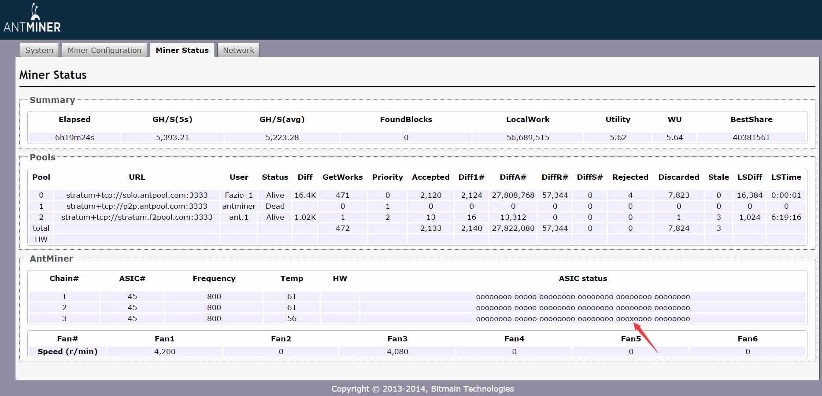The height and width of the screenshot is (396, 822).
Task: Click the p2p.antpool.com pool URL
Action: [x=137, y=206]
